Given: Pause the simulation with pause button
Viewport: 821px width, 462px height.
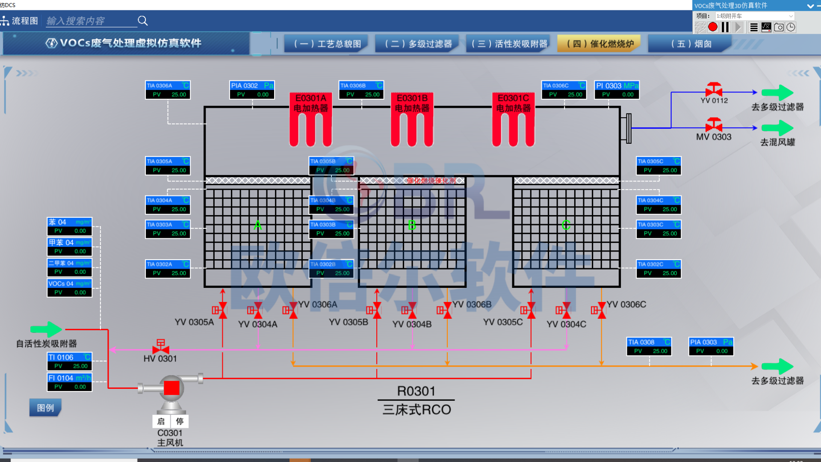Looking at the screenshot, I should 725,27.
